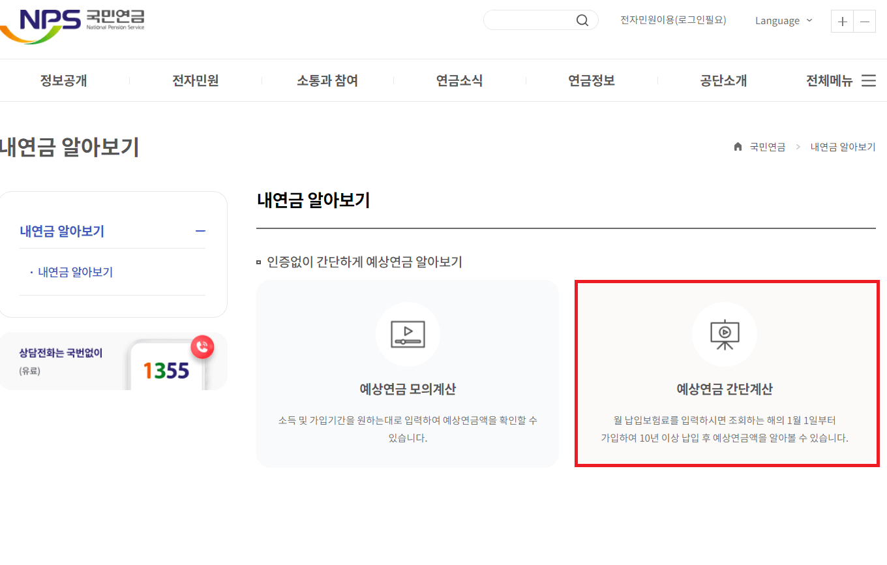
Task: Open the 소통과 참여 menu
Action: click(327, 80)
